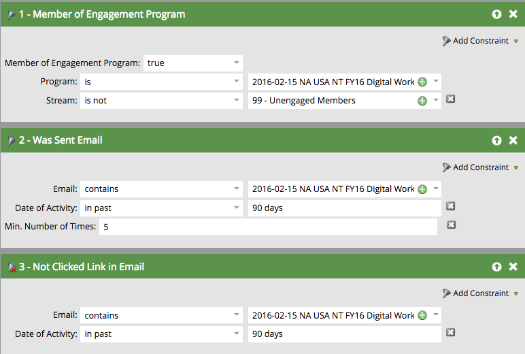Add Constraint to Not Clicked Link filter
This screenshot has height=354, width=525.
pyautogui.click(x=480, y=293)
